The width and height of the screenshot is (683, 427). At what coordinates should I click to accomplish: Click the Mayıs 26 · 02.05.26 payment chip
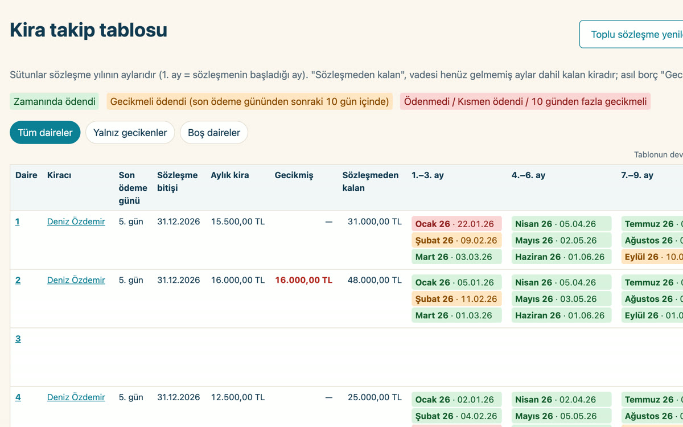click(561, 240)
